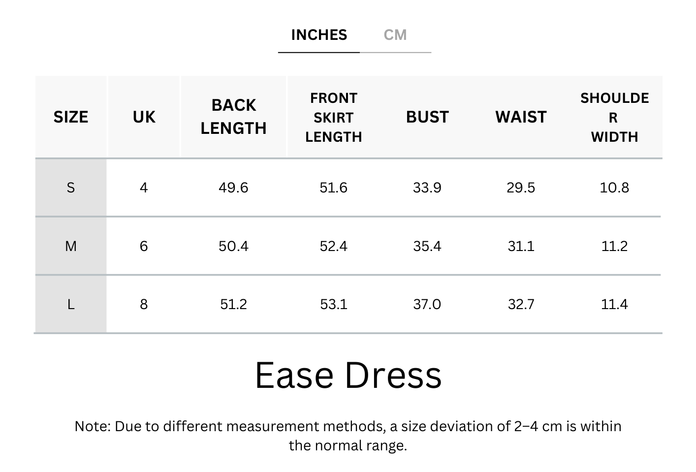Click the Ease Dress title

tap(348, 376)
